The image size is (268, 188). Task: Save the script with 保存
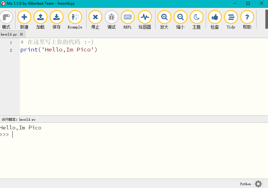57,20
